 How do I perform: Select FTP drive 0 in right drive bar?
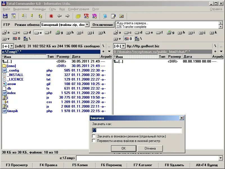[128, 39]
